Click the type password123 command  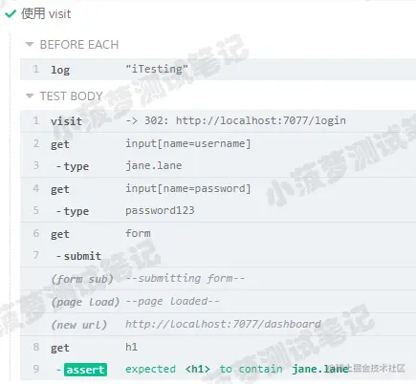(x=218, y=211)
